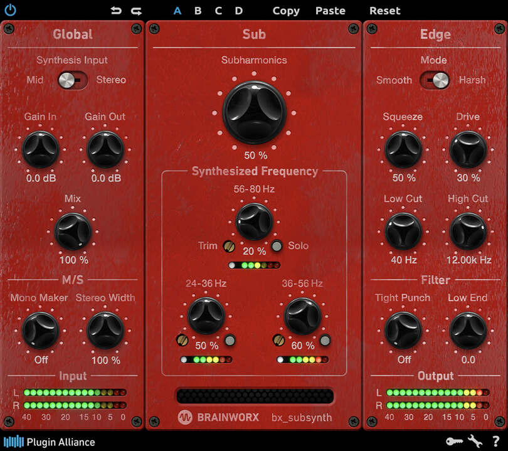The width and height of the screenshot is (508, 451).
Task: Adjust the Mix knob
Action: coord(73,230)
